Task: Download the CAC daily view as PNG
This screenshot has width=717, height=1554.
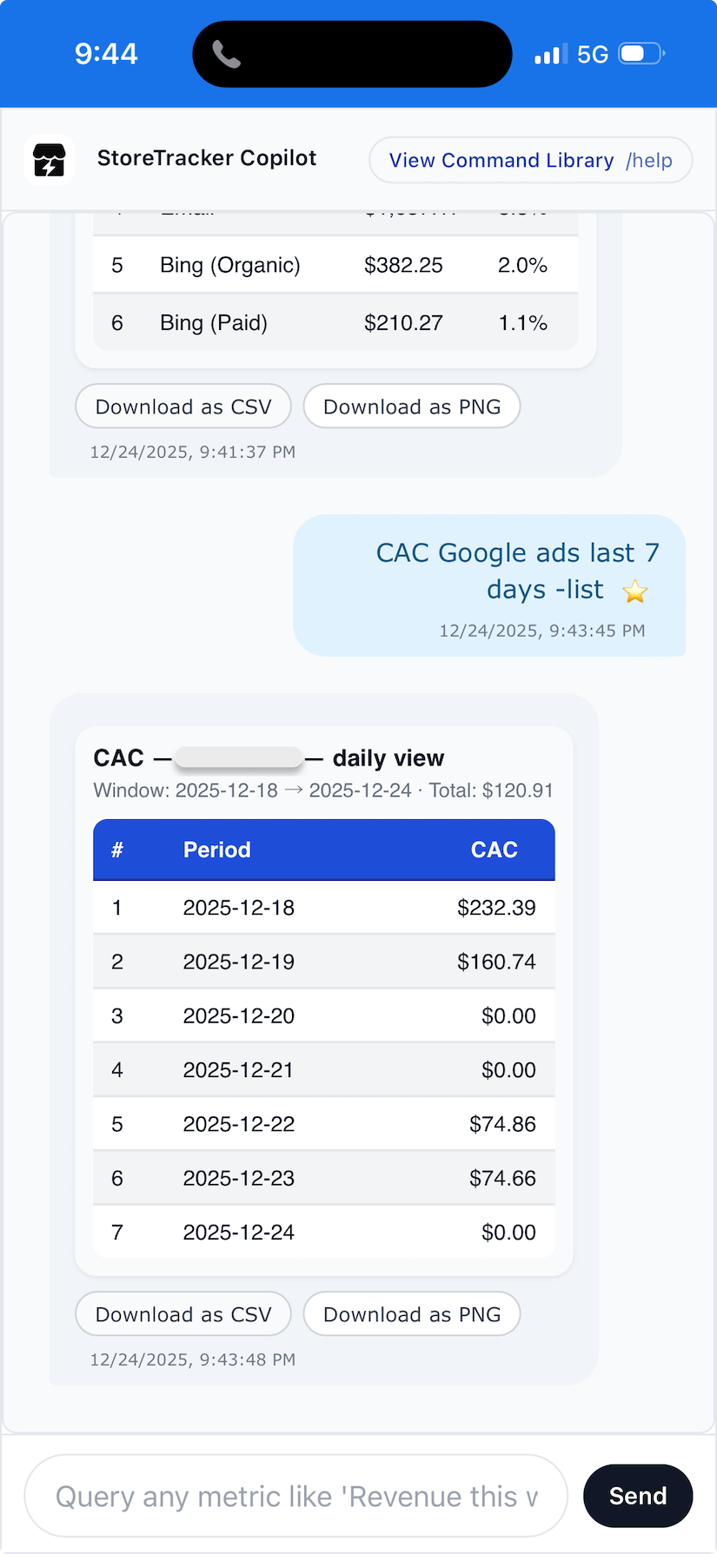Action: [412, 1314]
